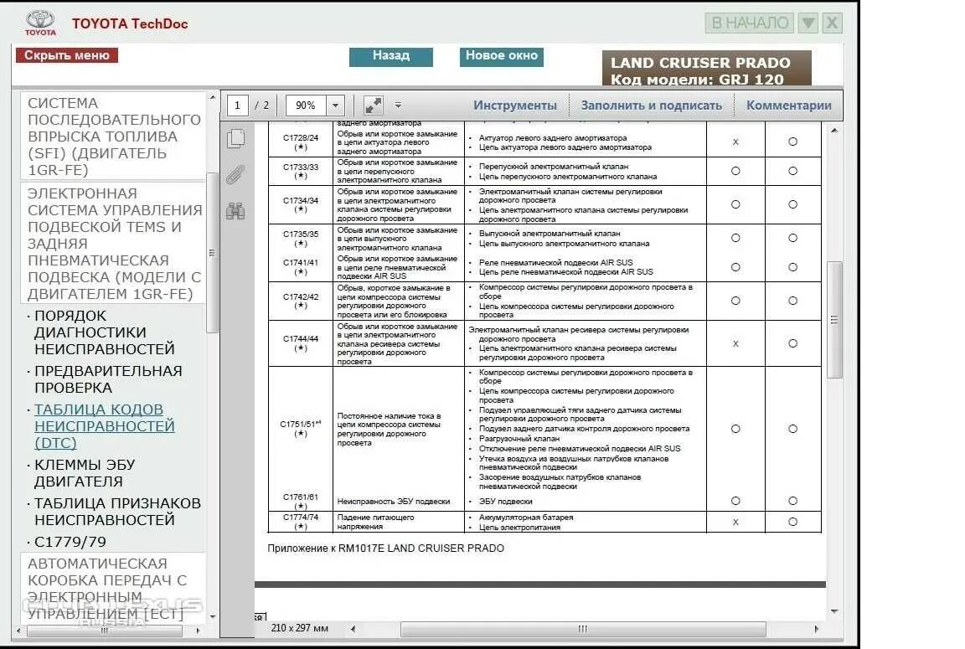
Task: Close the TechDoc window with X
Action: [832, 23]
